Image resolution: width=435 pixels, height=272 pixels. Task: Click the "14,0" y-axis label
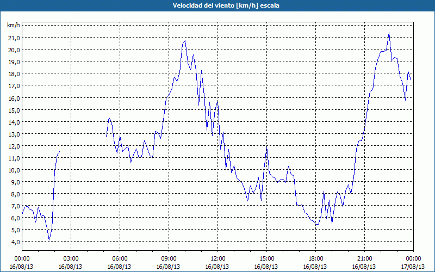[14, 122]
